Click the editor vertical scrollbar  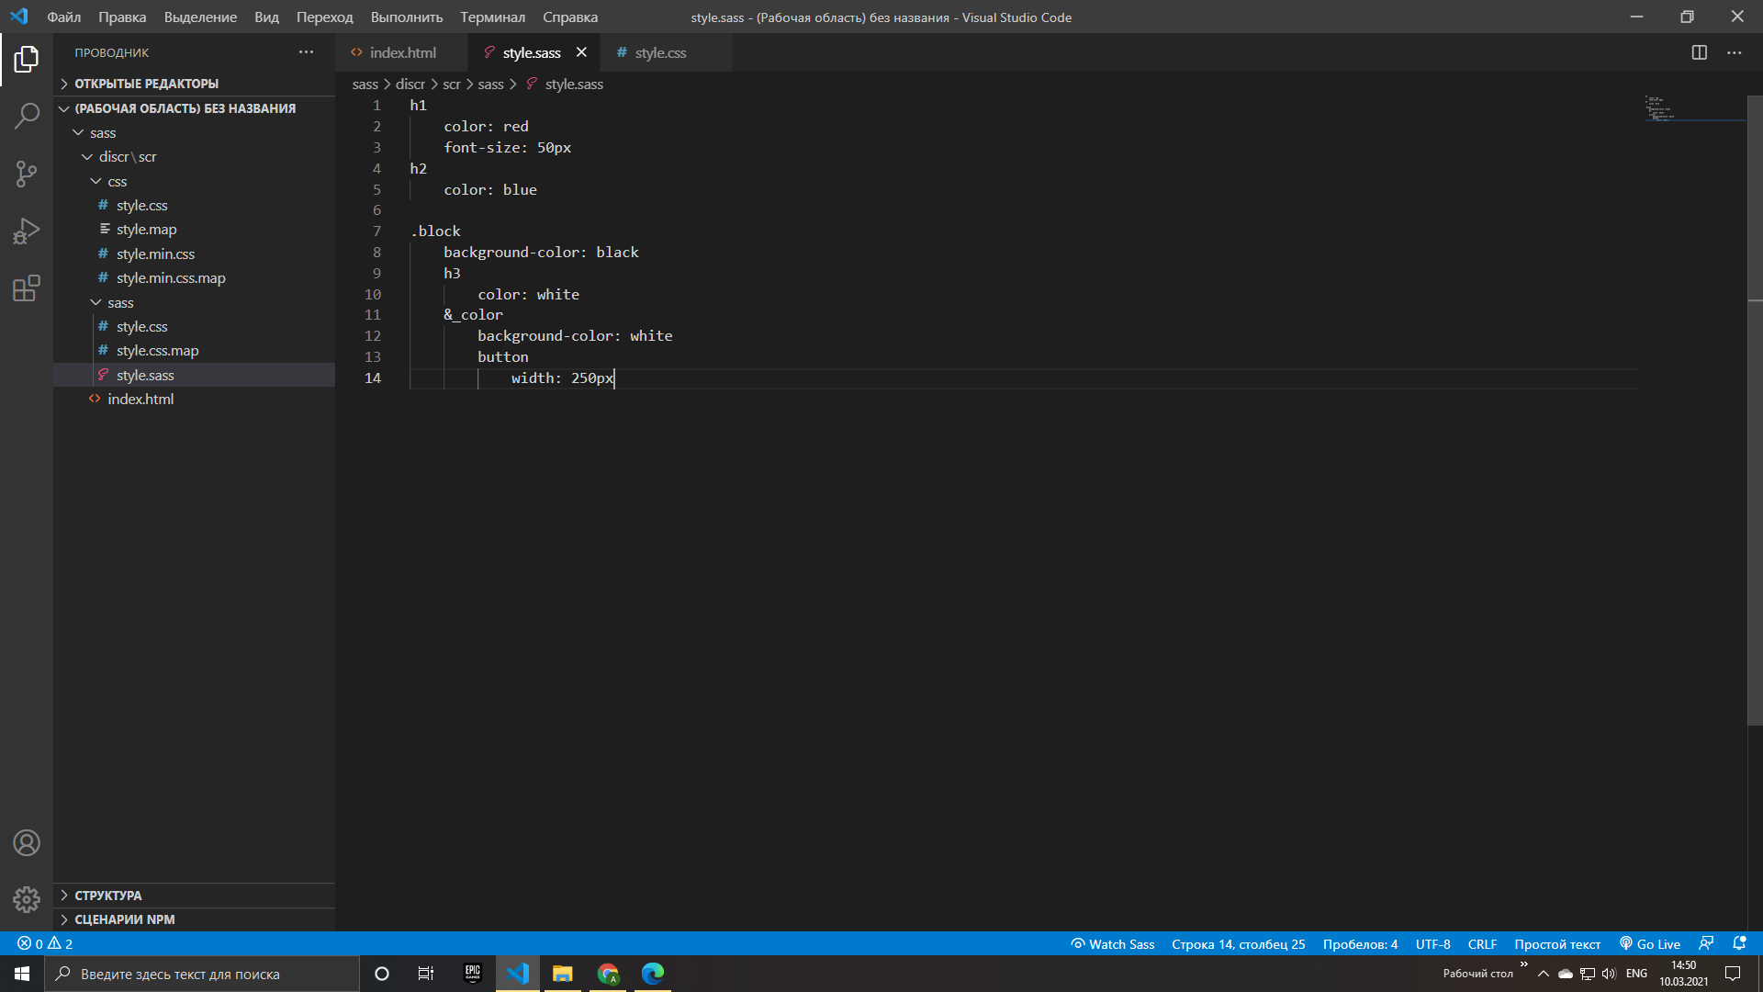[1755, 411]
